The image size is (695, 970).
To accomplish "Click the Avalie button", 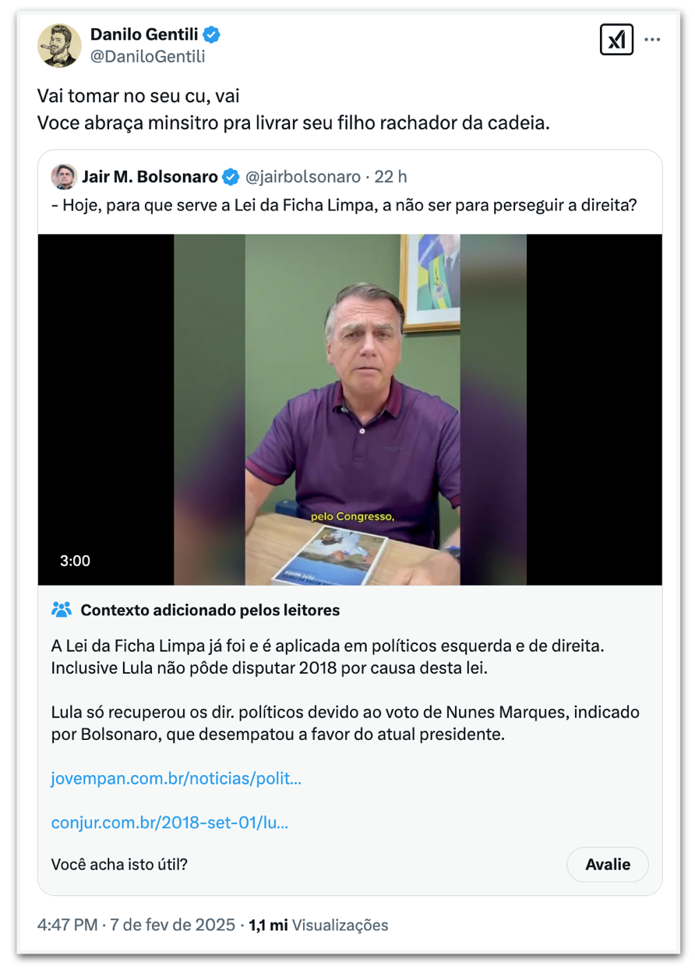I will point(608,864).
